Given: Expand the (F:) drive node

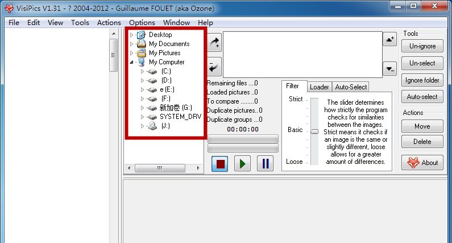Looking at the screenshot, I should tap(142, 98).
